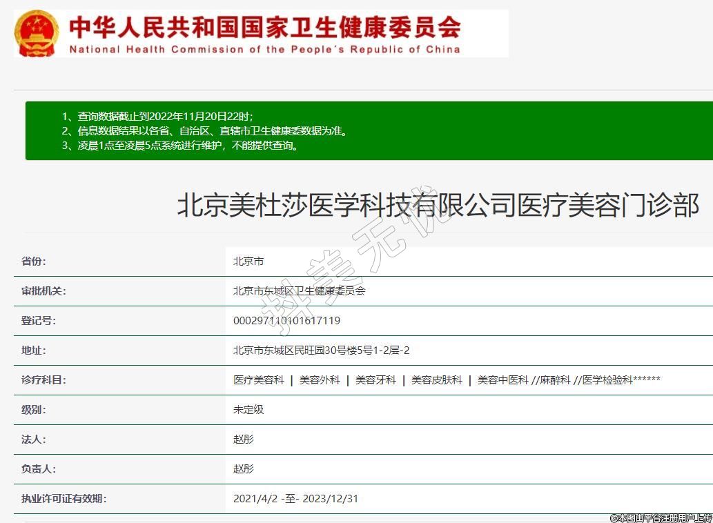Click the clinic name heading 北京美杜莎医学科技有限公司
Image resolution: width=713 pixels, height=523 pixels.
tap(438, 206)
